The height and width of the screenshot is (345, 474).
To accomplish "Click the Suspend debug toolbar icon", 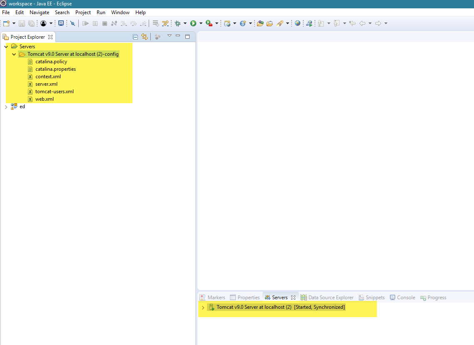I will [95, 23].
